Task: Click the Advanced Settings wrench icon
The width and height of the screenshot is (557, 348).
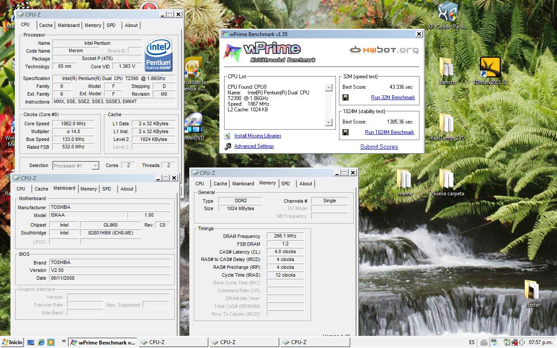Action: (228, 147)
